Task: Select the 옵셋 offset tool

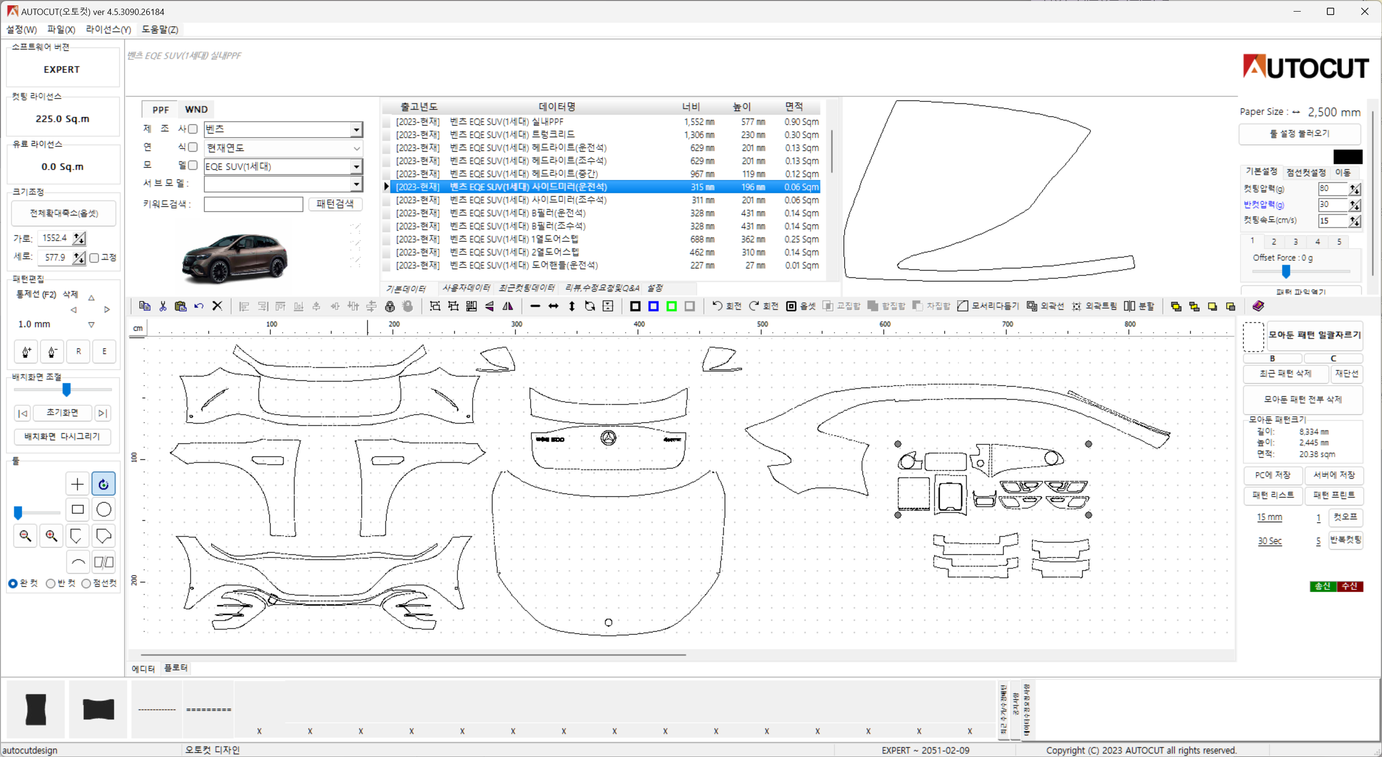Action: [x=800, y=306]
